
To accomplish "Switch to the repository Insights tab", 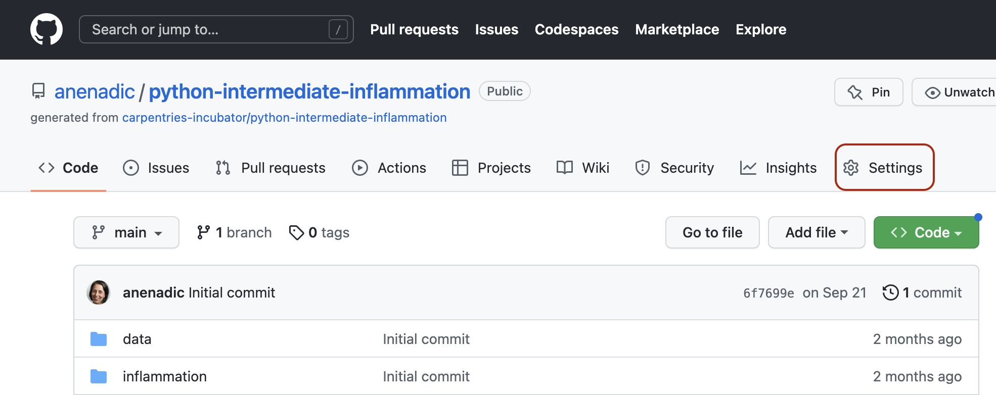I will [779, 168].
